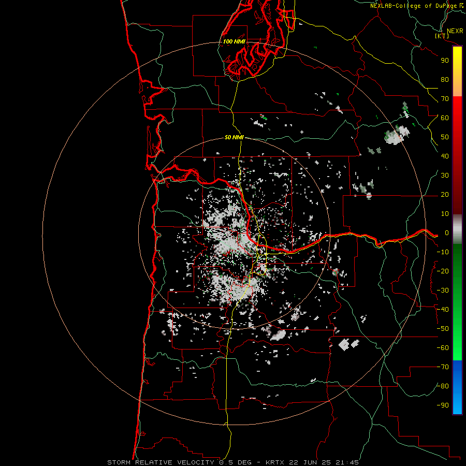Click the 80 value on the velocity scale

(445, 79)
